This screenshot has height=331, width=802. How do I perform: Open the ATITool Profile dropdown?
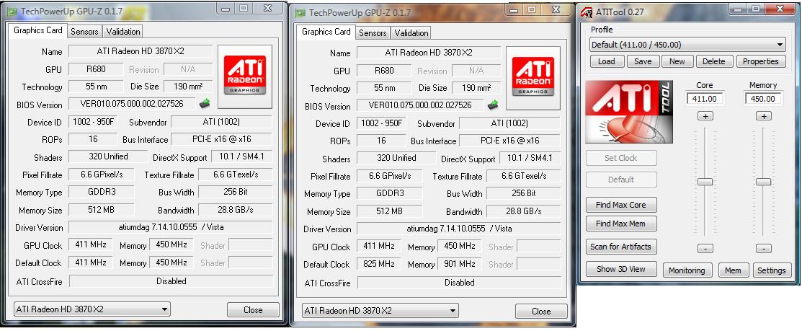point(687,45)
